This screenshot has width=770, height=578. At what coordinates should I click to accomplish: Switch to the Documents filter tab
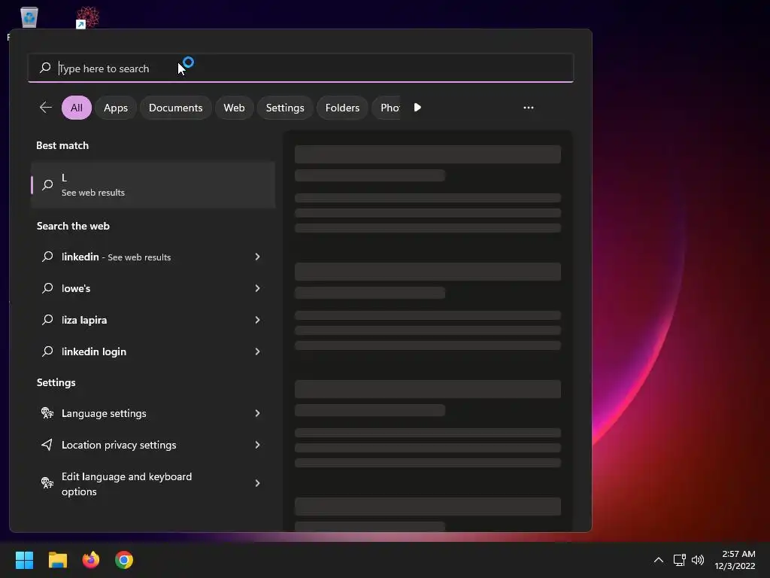tap(175, 108)
